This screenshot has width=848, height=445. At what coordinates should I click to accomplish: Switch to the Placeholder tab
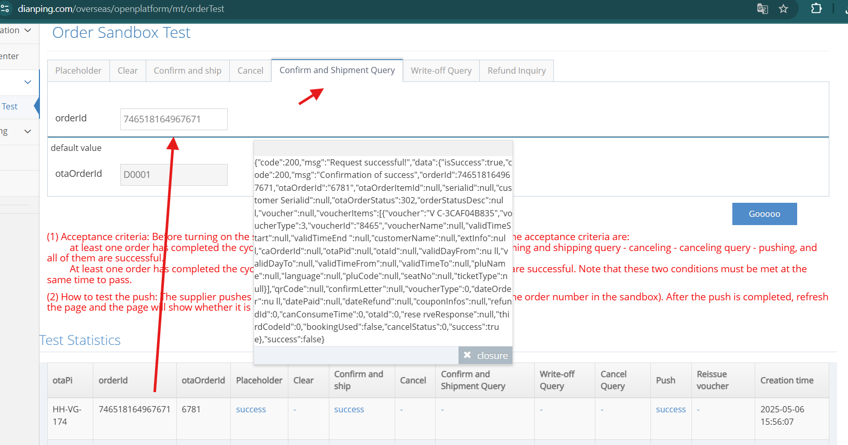click(x=78, y=71)
